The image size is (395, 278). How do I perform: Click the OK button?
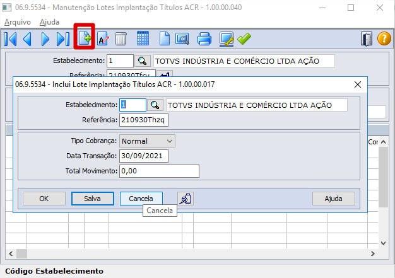(x=44, y=199)
